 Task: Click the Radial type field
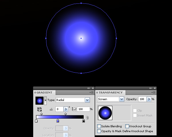70,100
